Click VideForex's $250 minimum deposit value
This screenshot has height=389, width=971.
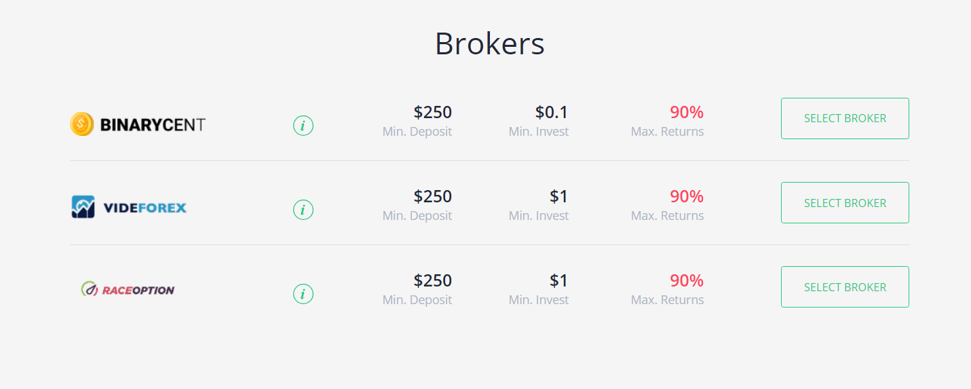(x=433, y=196)
